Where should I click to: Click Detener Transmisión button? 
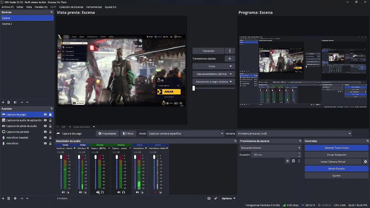click(336, 148)
